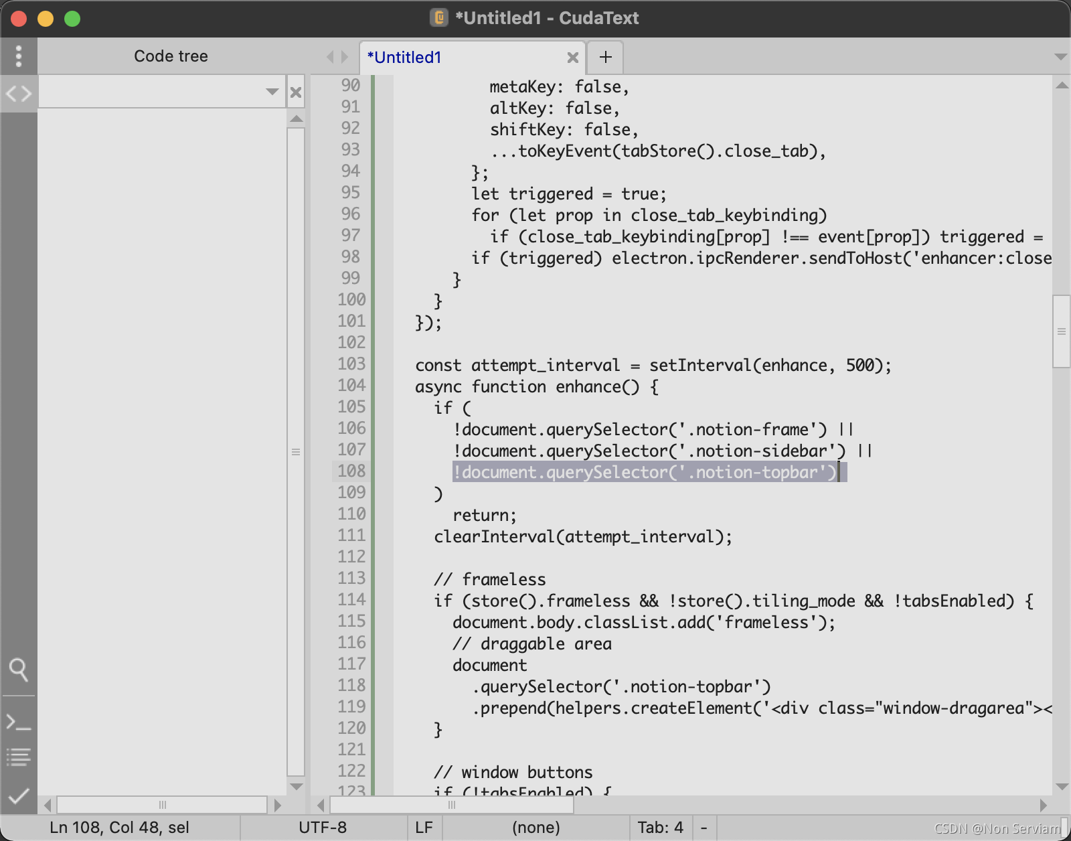The image size is (1071, 841).
Task: Click editor horizontal scroll-left arrow
Action: pyautogui.click(x=321, y=805)
